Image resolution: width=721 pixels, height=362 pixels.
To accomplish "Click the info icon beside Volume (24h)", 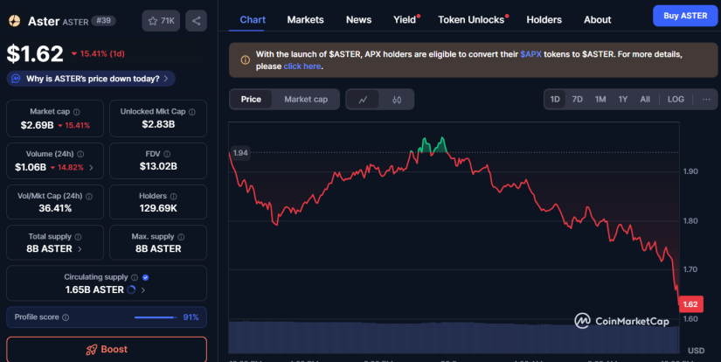I will tap(80, 154).
